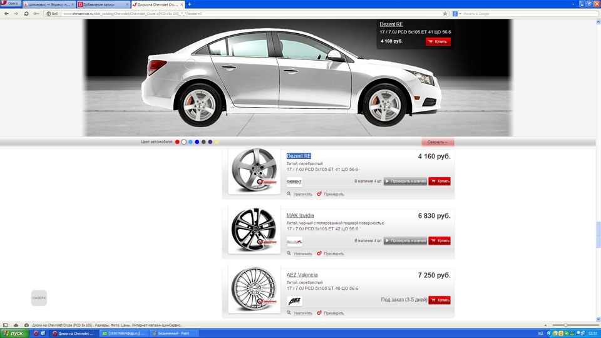Viewport: 601px width, 338px height.
Task: Set car color to dark purple
Action: pyautogui.click(x=210, y=142)
